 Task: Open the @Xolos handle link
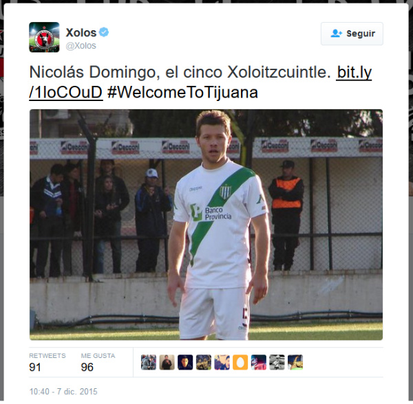click(x=81, y=46)
